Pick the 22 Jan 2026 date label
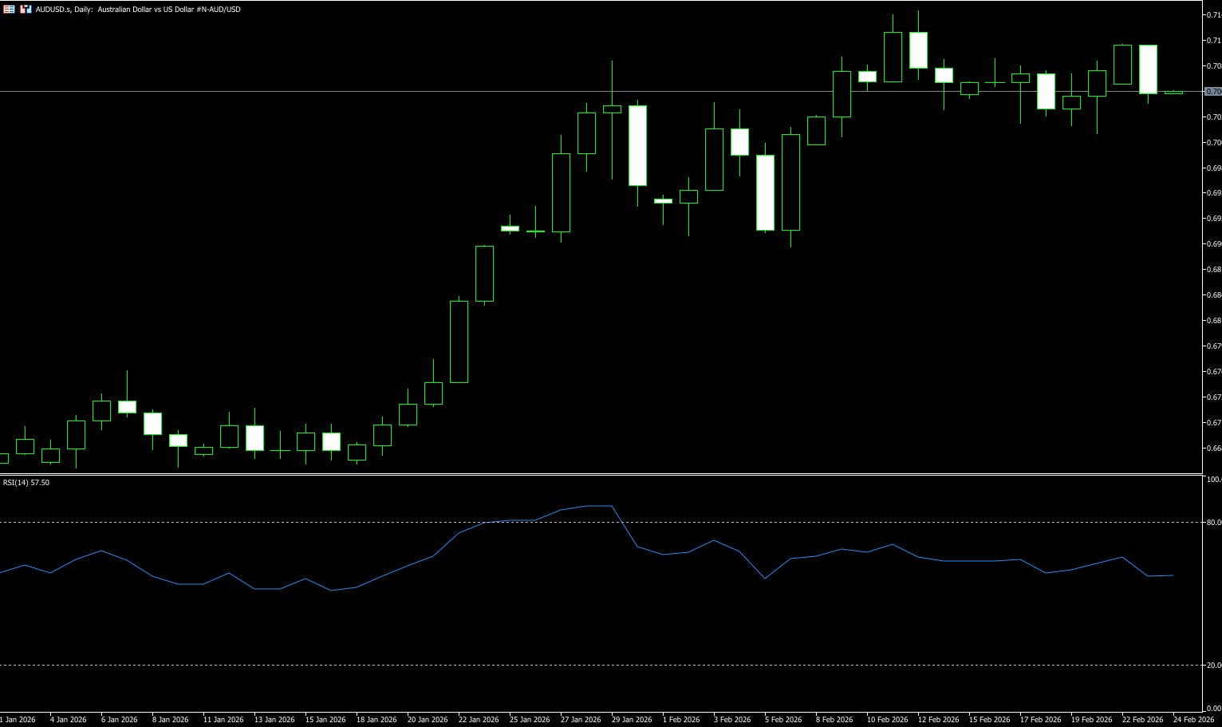This screenshot has height=727, width=1222. pos(479,719)
